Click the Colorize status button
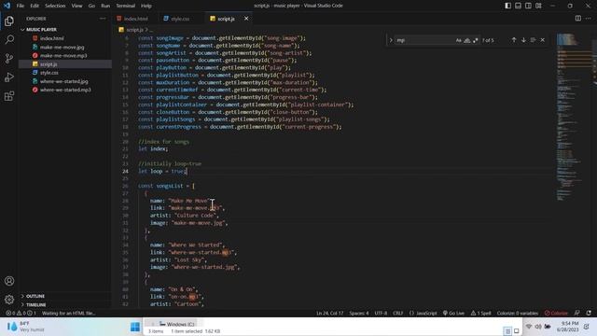 click(x=556, y=314)
